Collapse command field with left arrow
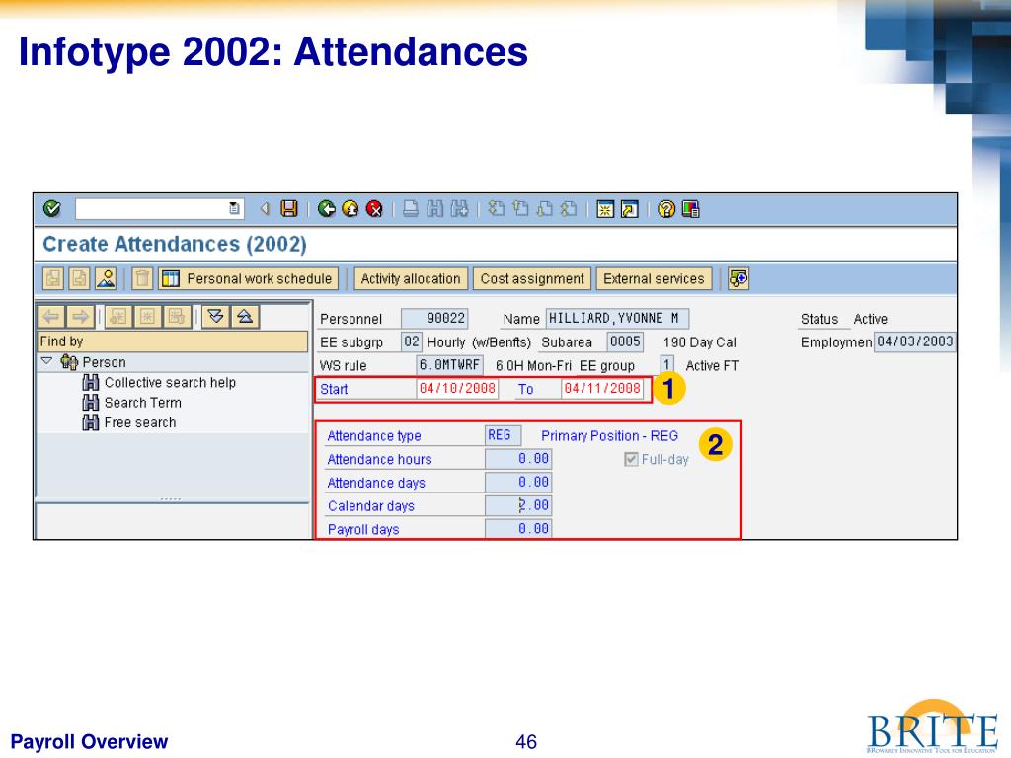The height and width of the screenshot is (758, 1011). click(265, 209)
